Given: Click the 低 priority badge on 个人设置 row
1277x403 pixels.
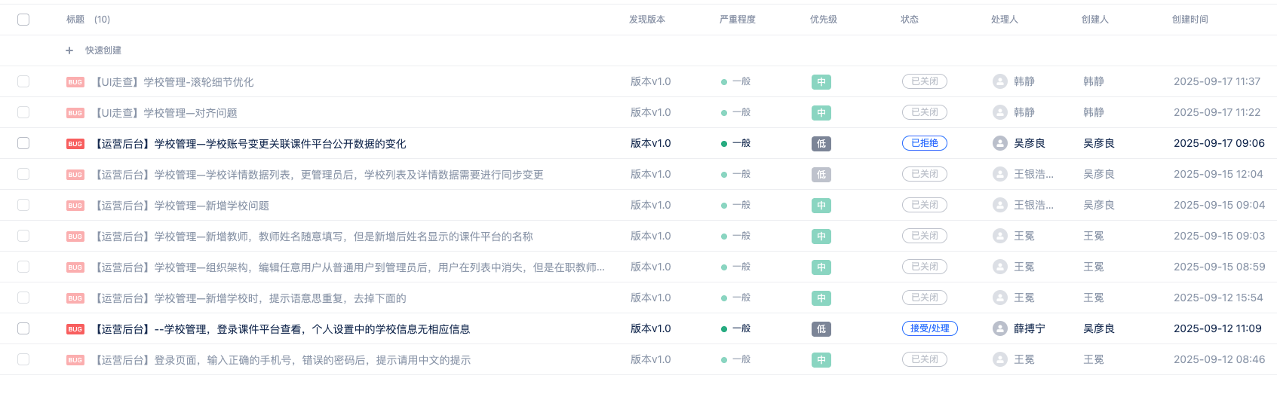Looking at the screenshot, I should [821, 329].
